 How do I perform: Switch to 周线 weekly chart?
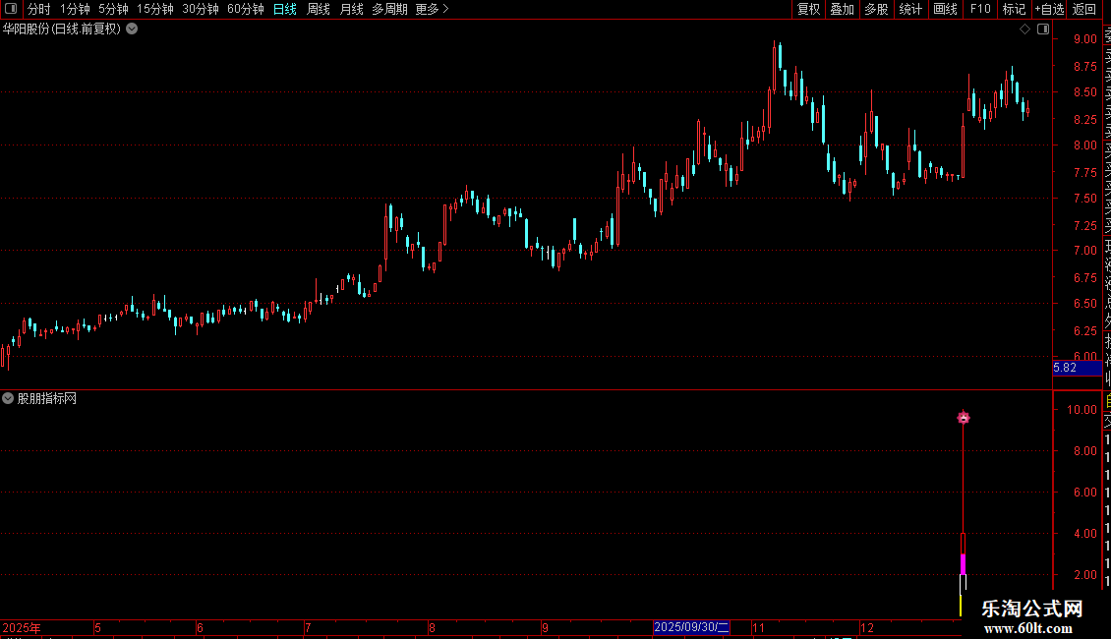319,9
